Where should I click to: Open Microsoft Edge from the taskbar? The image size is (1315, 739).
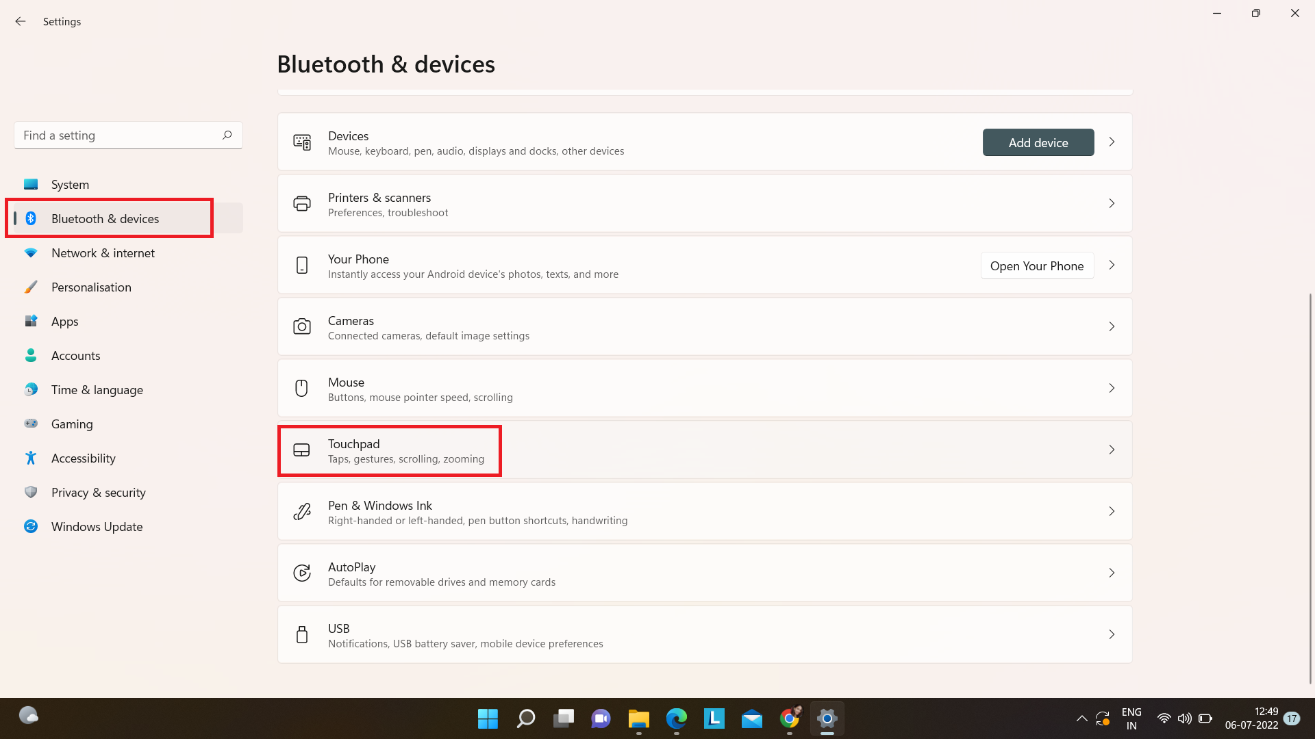[x=676, y=718]
